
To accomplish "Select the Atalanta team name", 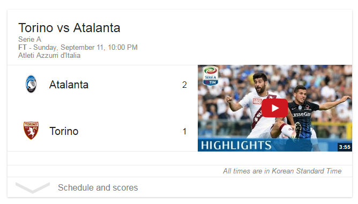I will 69,85.
